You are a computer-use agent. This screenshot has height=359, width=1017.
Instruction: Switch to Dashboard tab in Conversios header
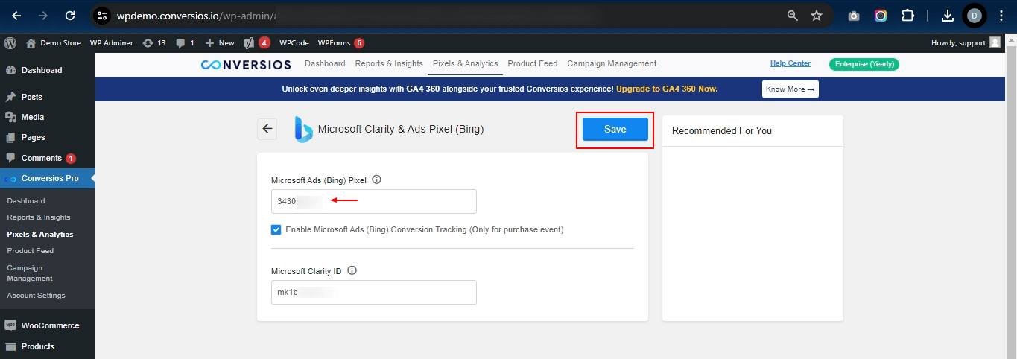(325, 64)
